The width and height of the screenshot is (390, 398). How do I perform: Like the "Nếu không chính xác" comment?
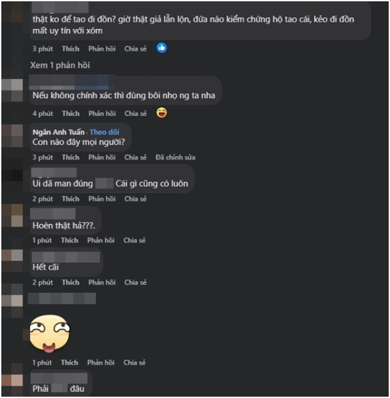(x=71, y=114)
